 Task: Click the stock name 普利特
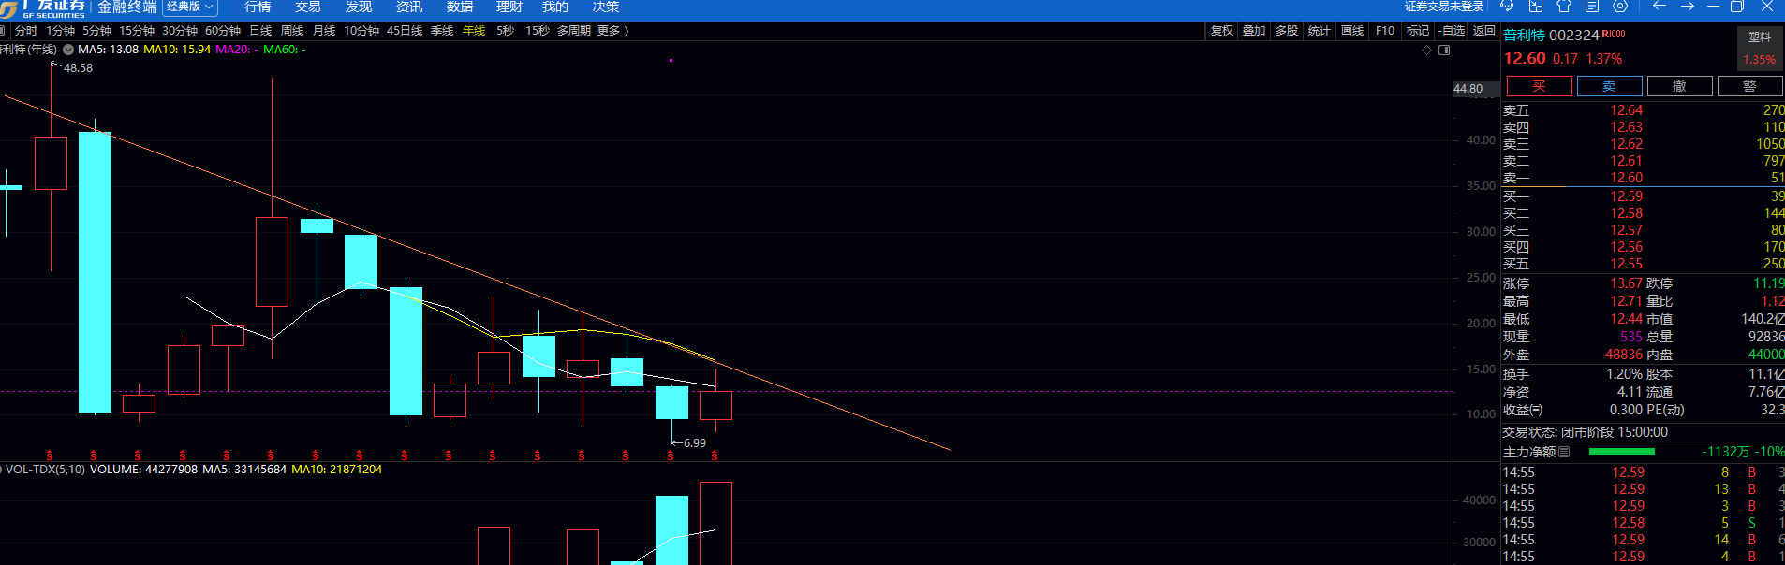pos(1524,36)
